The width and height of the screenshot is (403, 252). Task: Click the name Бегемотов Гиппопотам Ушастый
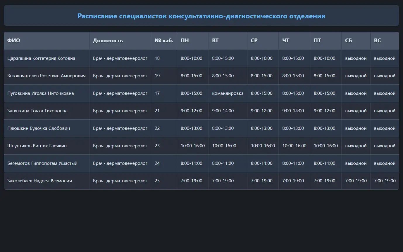[x=42, y=163]
